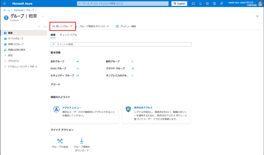
Task: Click the テナントの検索 search field
Action: pyautogui.click(x=121, y=44)
